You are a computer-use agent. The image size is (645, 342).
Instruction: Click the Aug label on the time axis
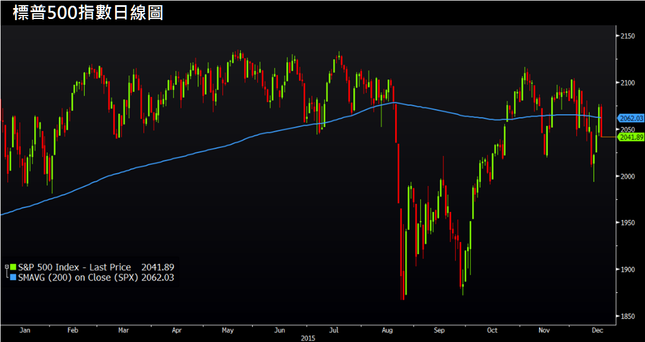[387, 330]
